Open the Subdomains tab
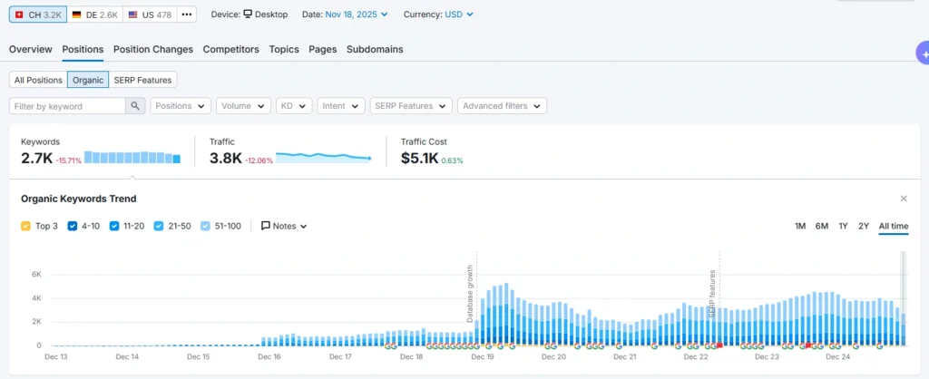929x379 pixels. pos(375,50)
